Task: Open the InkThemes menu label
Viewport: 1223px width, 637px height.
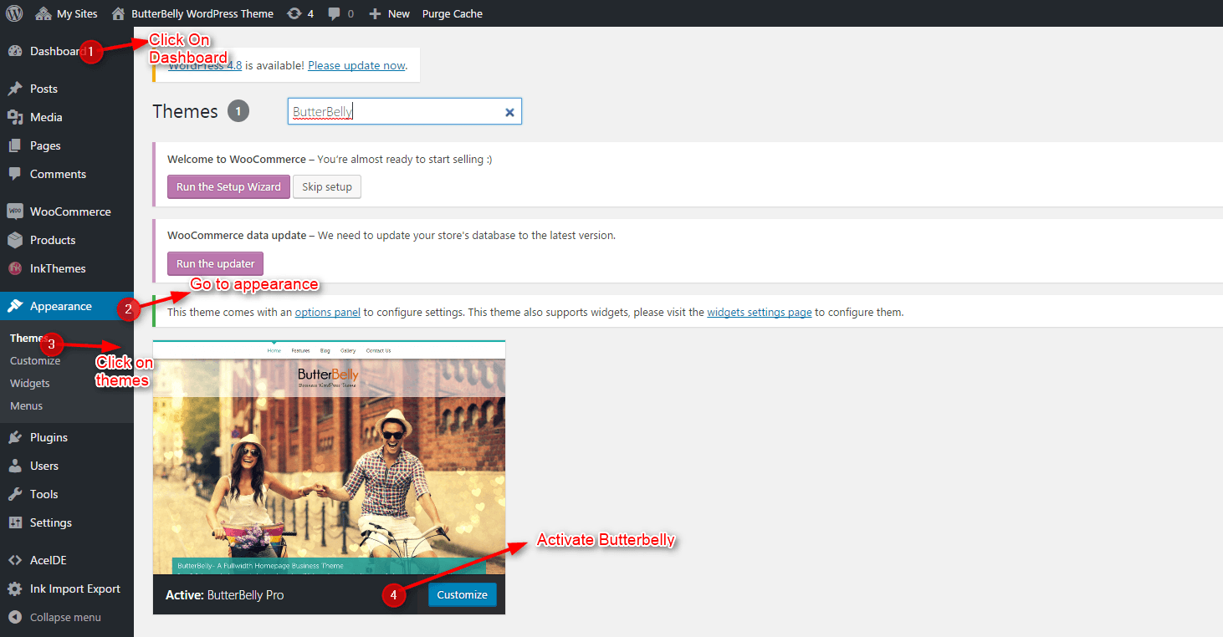Action: [58, 268]
